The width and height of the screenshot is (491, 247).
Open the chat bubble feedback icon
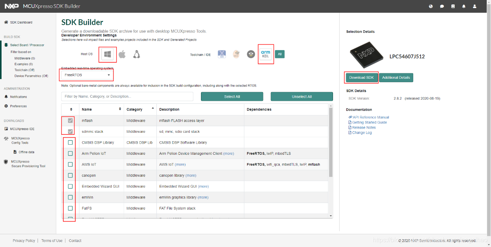click(x=442, y=7)
